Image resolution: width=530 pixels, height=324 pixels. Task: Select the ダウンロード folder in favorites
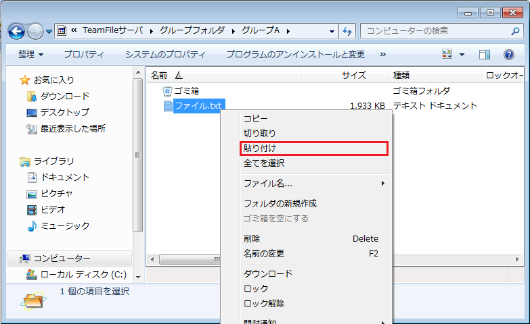(64, 96)
